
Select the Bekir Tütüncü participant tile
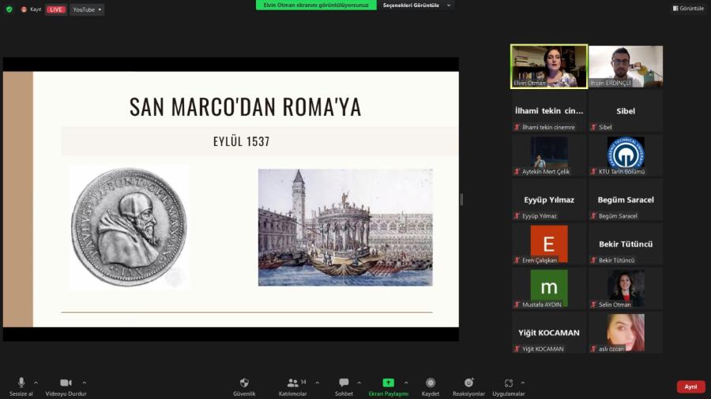click(626, 244)
